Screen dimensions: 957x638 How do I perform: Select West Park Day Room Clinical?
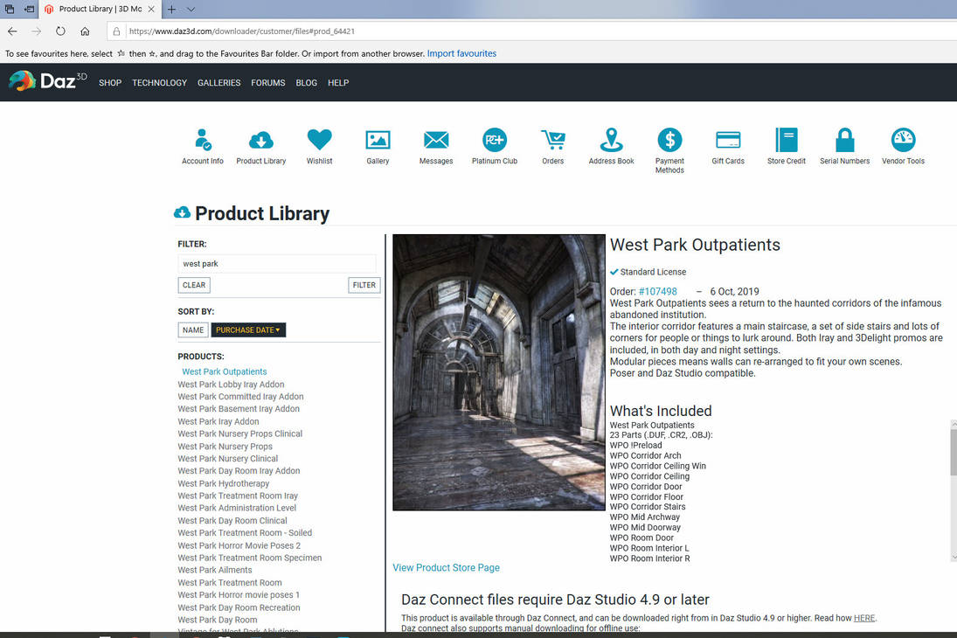232,520
